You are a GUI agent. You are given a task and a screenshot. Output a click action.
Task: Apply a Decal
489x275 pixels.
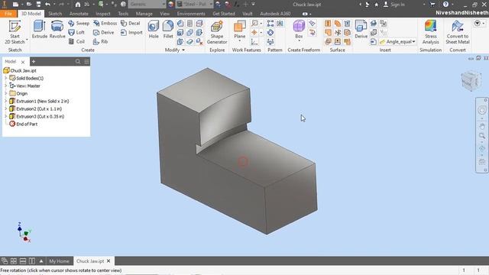tap(131, 24)
